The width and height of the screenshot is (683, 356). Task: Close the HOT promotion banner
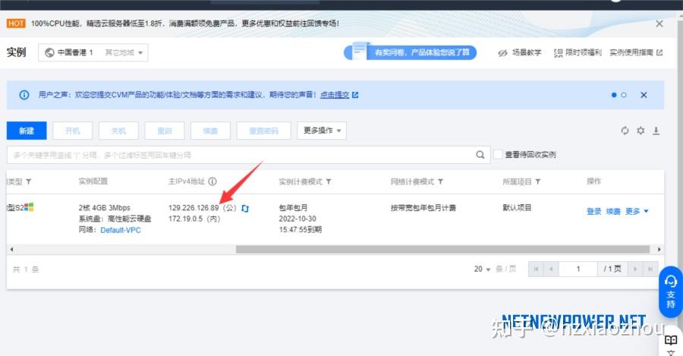point(659,24)
